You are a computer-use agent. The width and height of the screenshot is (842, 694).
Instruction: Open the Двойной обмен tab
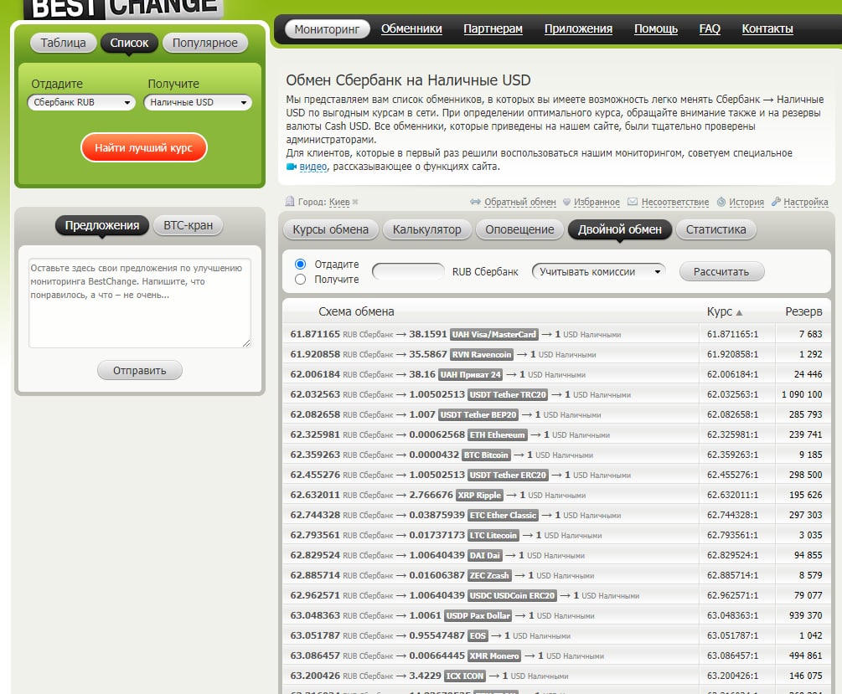tap(620, 229)
